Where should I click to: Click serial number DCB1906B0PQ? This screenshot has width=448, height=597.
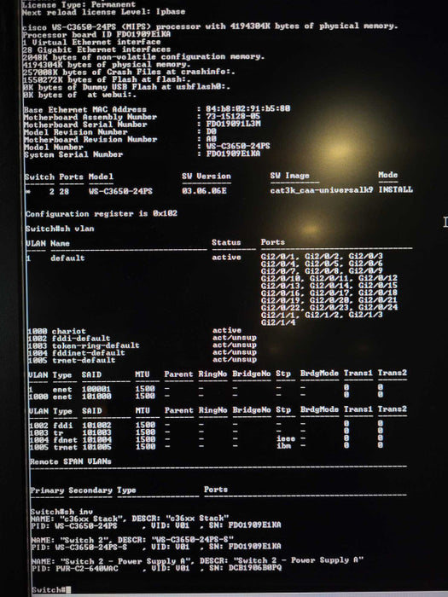tap(255, 568)
